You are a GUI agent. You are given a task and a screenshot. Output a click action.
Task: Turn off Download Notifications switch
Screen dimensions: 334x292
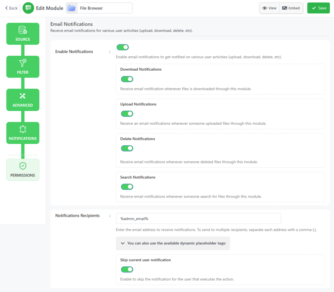[127, 79]
